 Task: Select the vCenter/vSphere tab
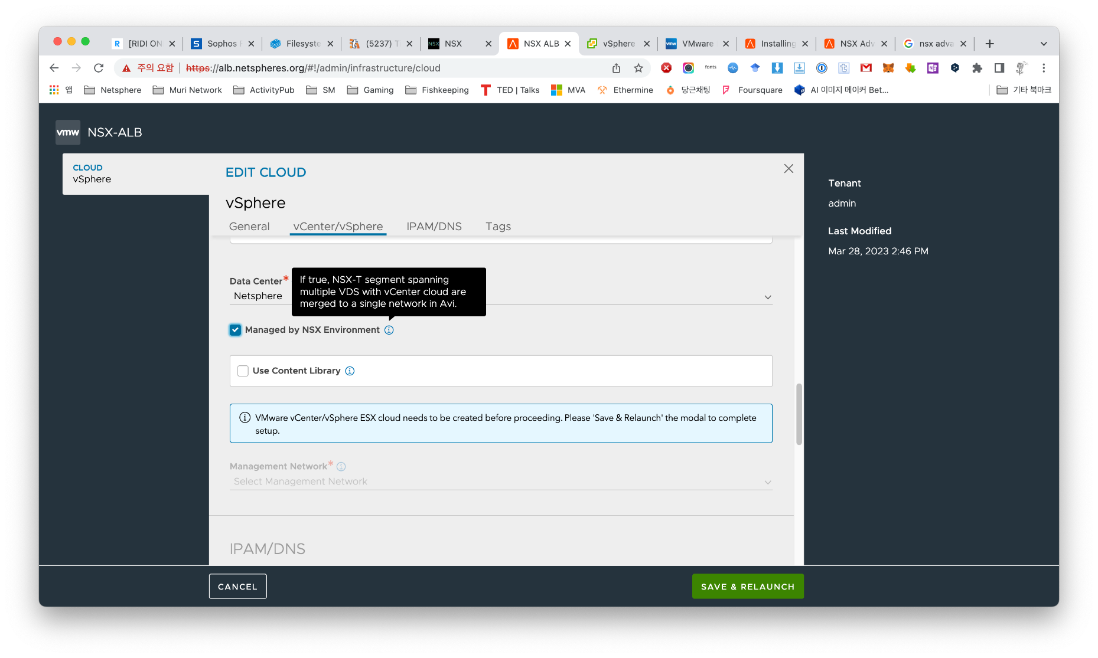[x=338, y=227]
